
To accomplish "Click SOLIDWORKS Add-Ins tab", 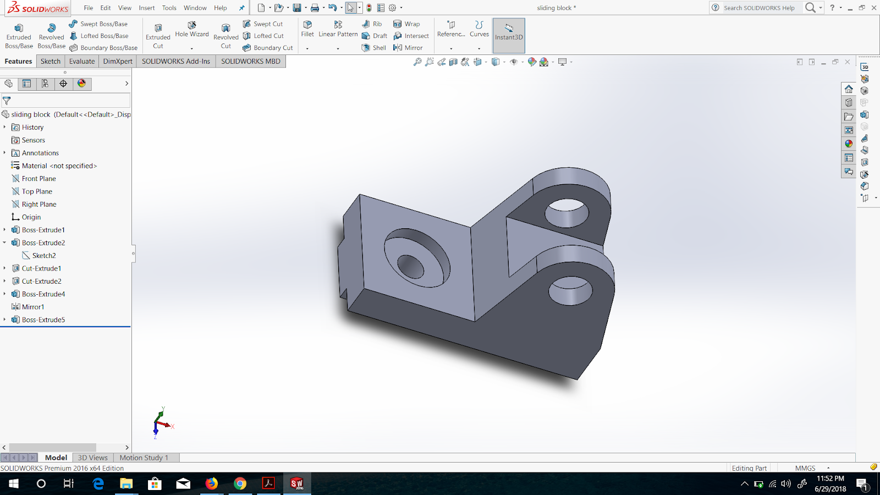I will tap(175, 61).
